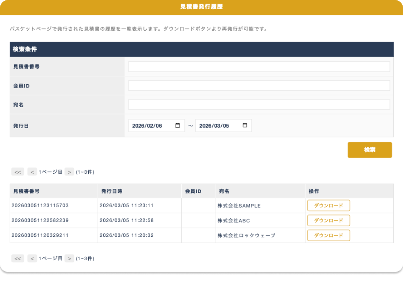Select the 宛名 search text box
Screen dimensions: 403x282
coord(259,105)
